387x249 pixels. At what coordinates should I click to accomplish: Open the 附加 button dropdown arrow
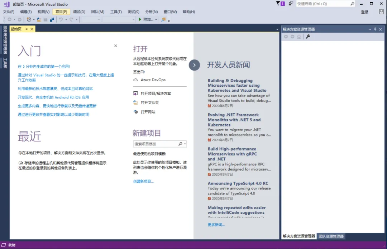[x=156, y=19]
